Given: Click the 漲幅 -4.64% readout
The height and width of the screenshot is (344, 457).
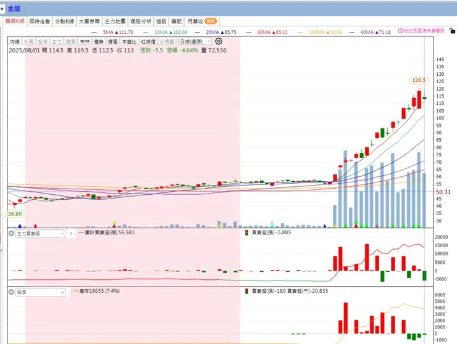Looking at the screenshot, I should point(182,51).
